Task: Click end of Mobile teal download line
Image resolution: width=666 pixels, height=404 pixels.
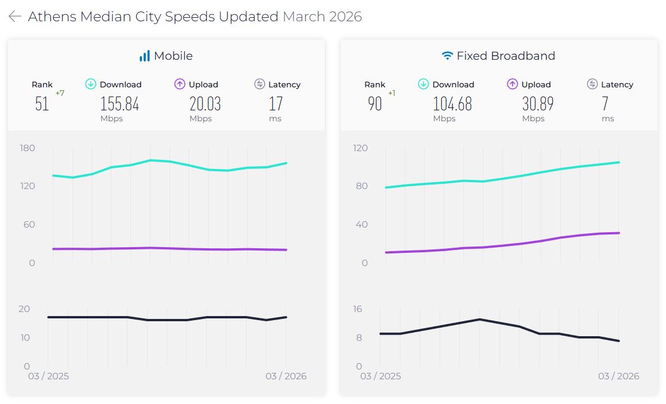Action: coord(286,163)
